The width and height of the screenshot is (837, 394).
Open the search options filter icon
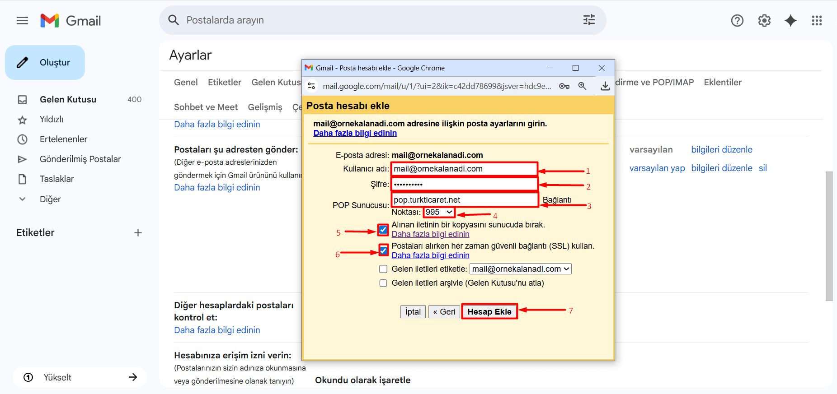[589, 20]
